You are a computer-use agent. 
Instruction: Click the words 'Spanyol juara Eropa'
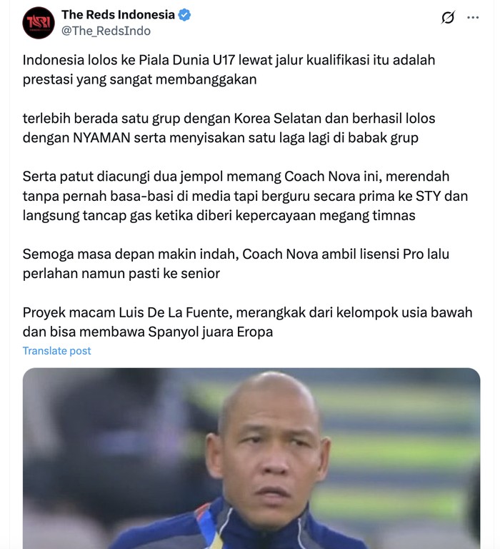pos(210,332)
